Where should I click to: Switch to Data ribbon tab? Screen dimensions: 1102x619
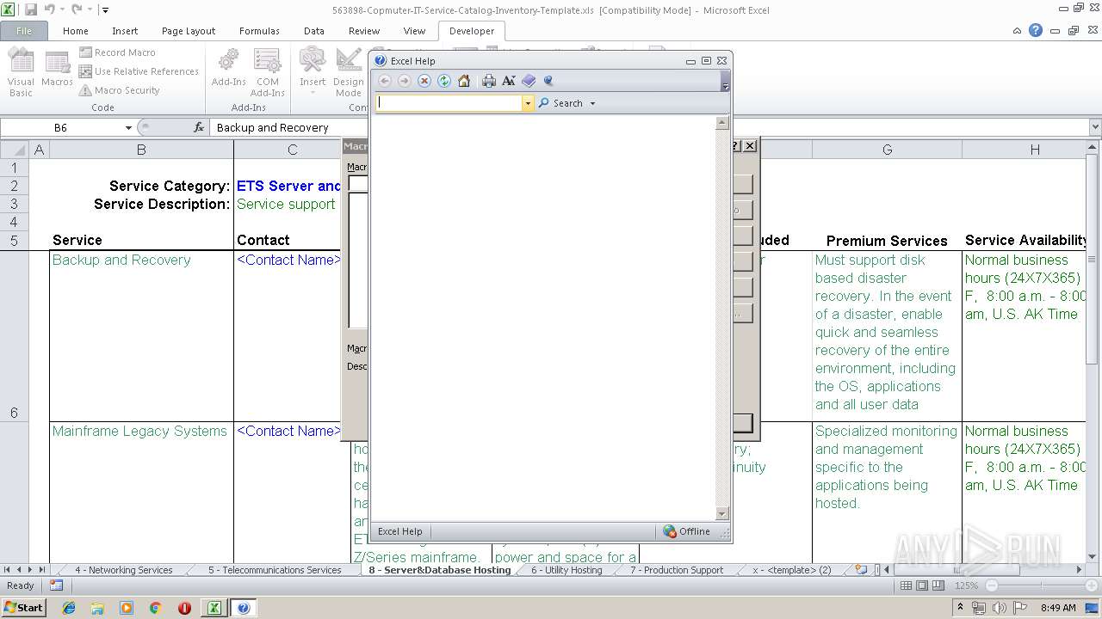(x=314, y=31)
